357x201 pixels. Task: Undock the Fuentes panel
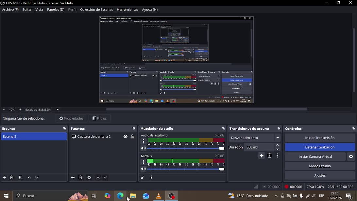pos(134,129)
